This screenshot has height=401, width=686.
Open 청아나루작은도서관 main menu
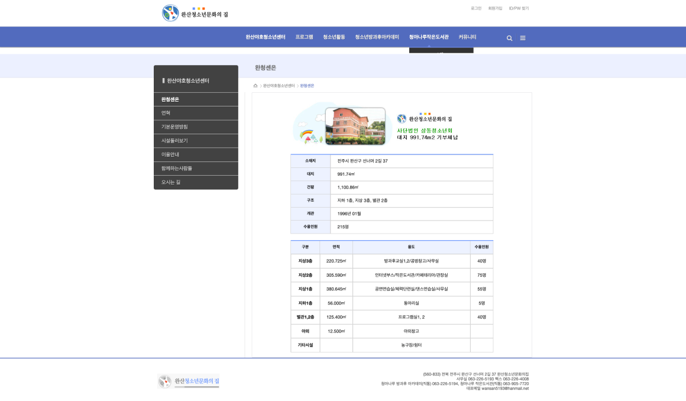429,37
